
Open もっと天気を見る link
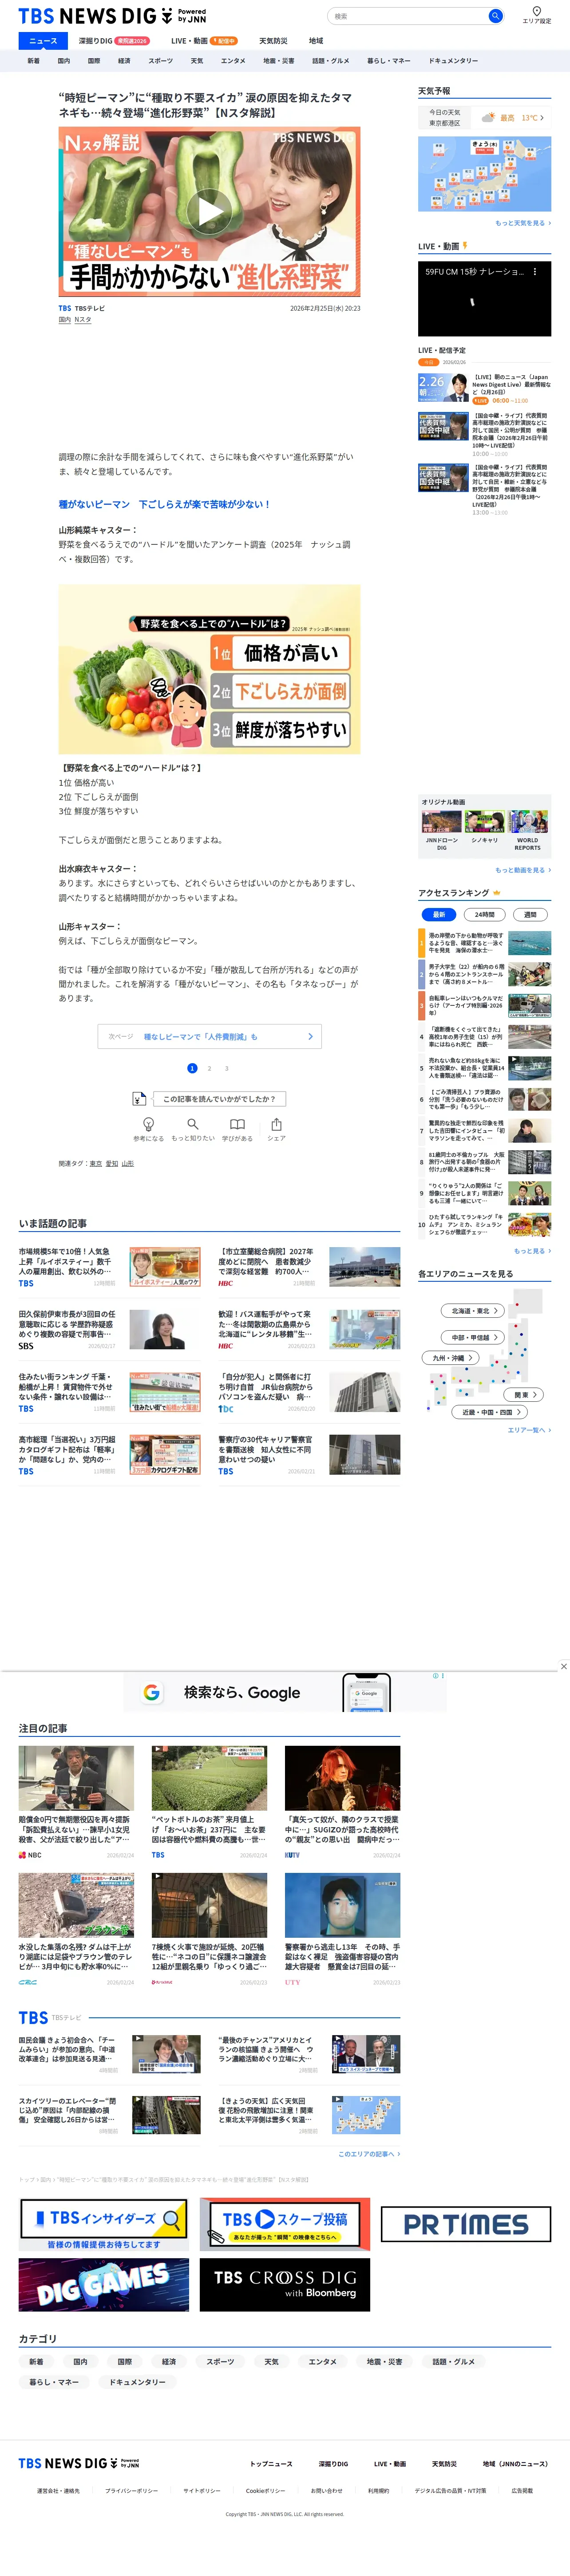click(x=522, y=223)
